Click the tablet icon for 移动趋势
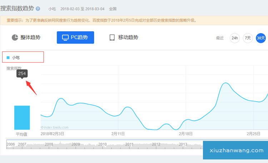 click(x=112, y=37)
